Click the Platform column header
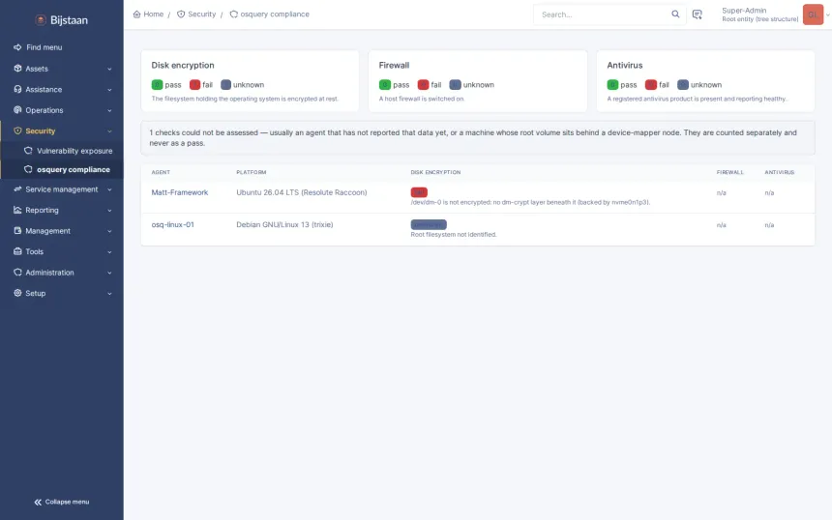832x520 pixels. [251, 172]
